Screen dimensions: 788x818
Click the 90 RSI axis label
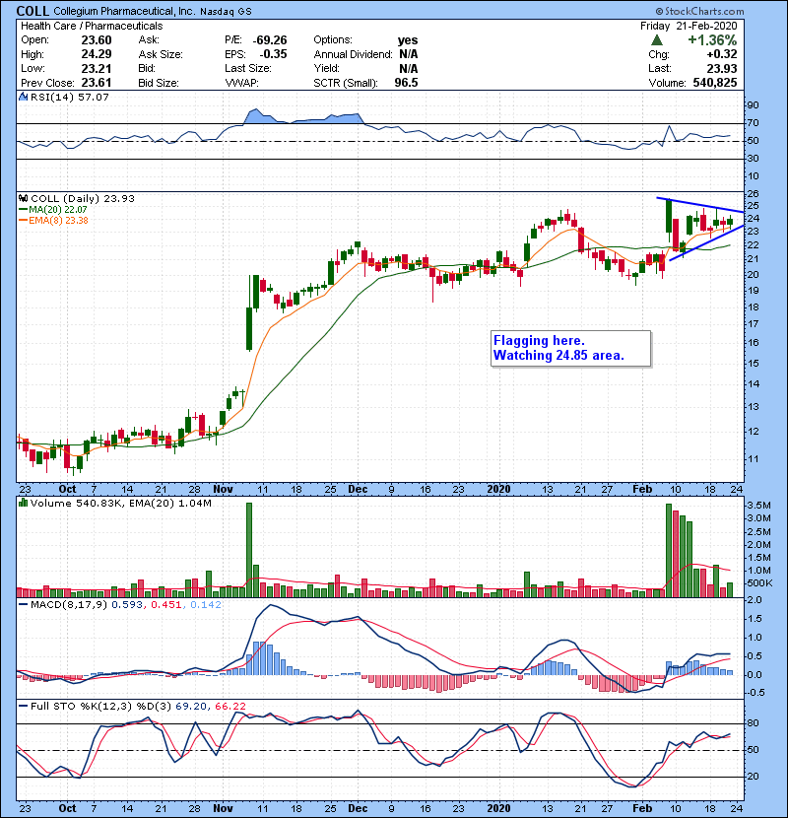(x=753, y=105)
